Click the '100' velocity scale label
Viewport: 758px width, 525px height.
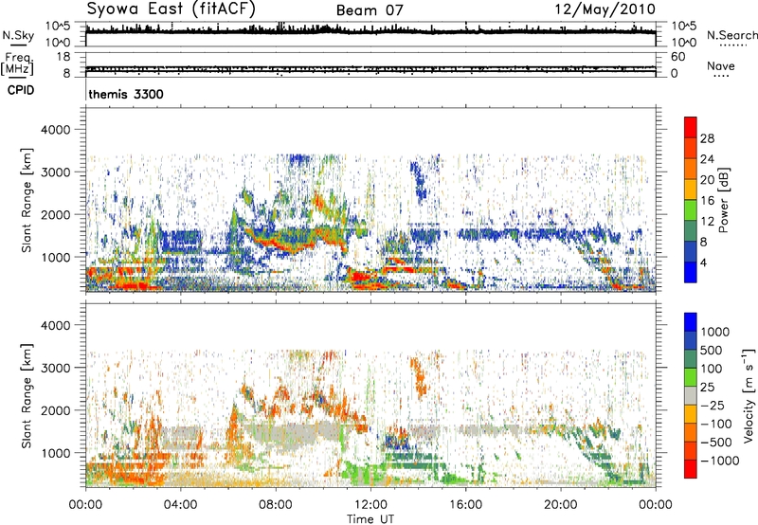[x=711, y=369]
